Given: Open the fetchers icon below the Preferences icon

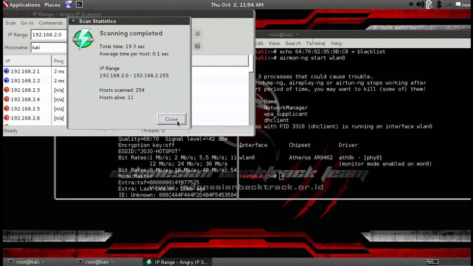Looking at the screenshot, I should [x=197, y=46].
